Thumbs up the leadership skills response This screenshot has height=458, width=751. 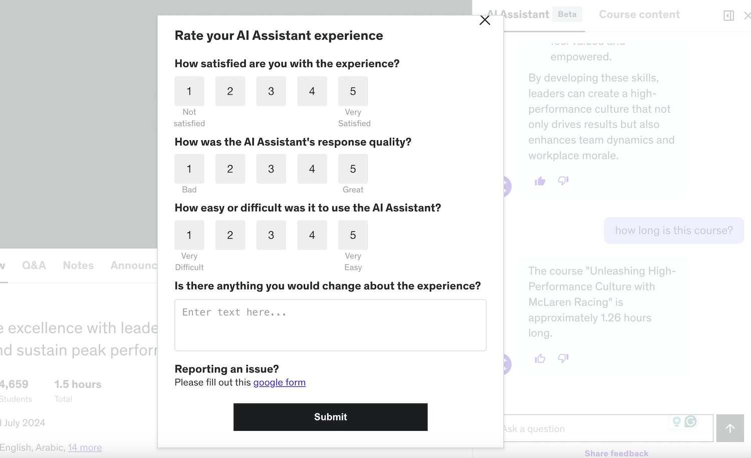[x=540, y=181]
